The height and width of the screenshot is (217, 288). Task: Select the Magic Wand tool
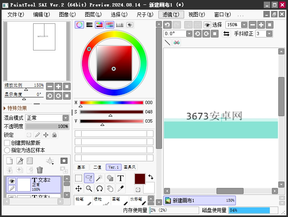coord(99,178)
